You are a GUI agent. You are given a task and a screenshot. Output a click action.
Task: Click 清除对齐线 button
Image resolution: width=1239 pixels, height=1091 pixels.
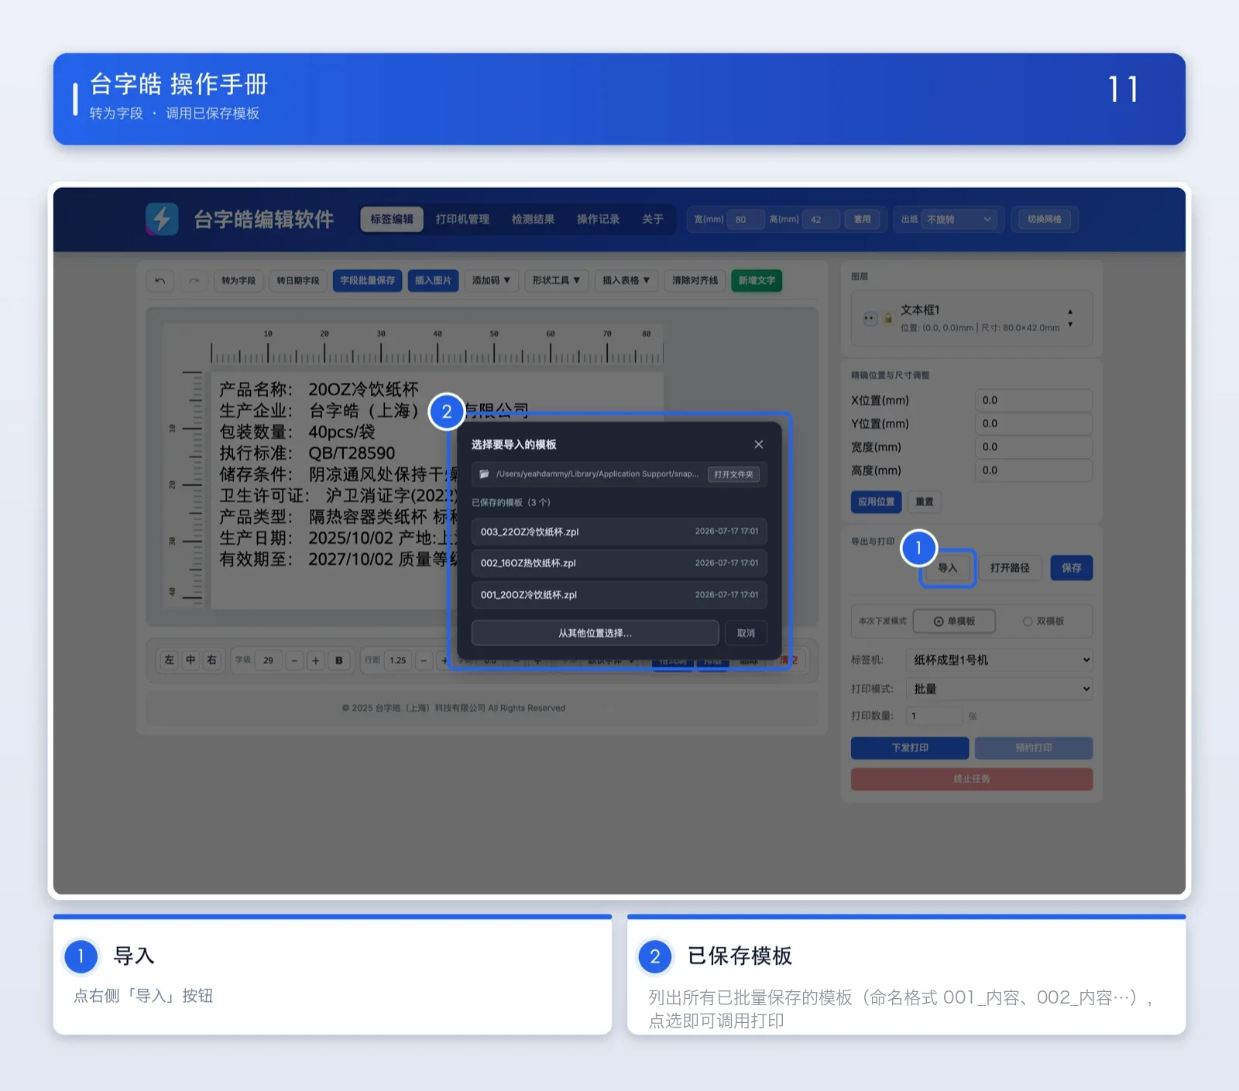tap(695, 280)
